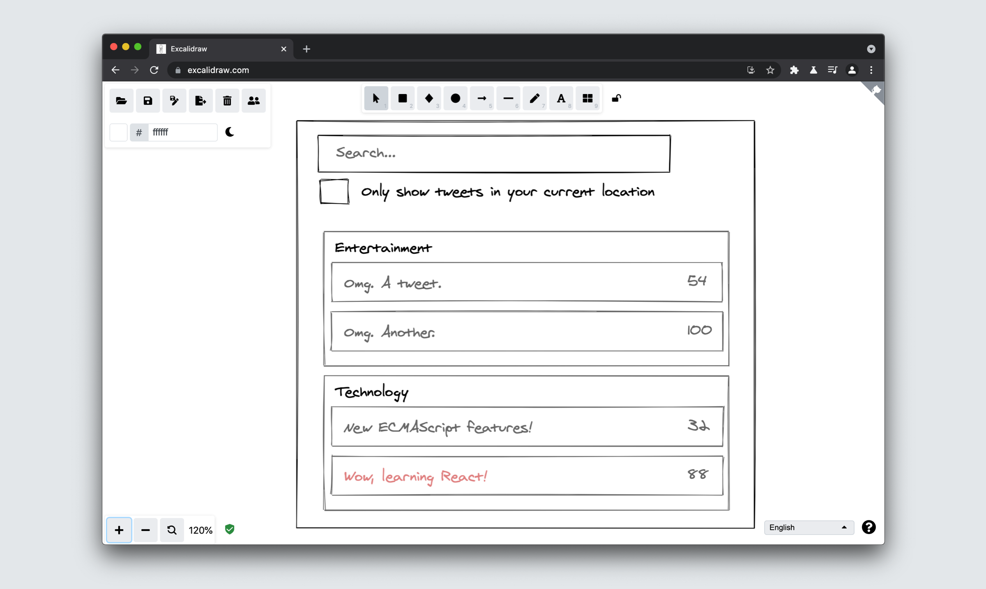Select the Entertainment heading text
This screenshot has width=986, height=589.
pyautogui.click(x=383, y=248)
